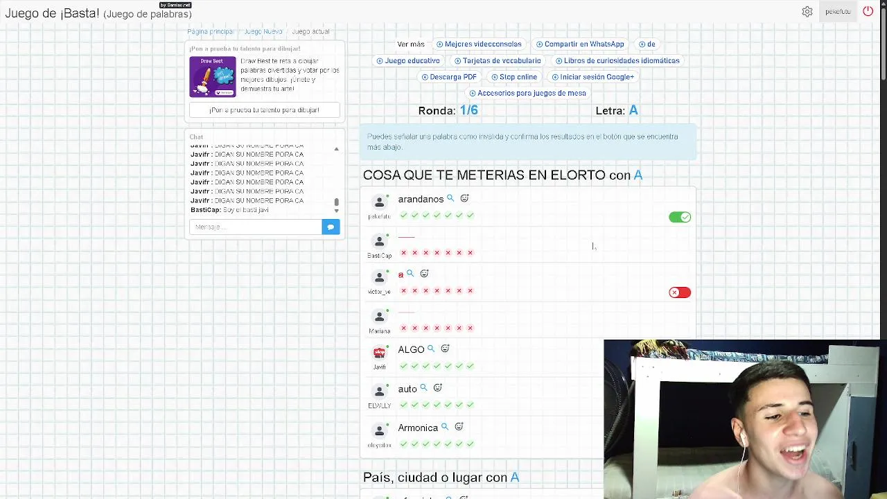Click victor_ve's player avatar
Viewport: 887px width, 499px height.
(379, 278)
